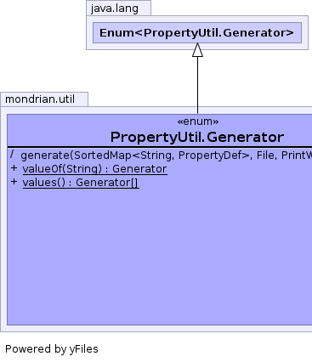Select the java.lang package tab label
Viewport: 312px width, 362px height.
[x=115, y=8]
